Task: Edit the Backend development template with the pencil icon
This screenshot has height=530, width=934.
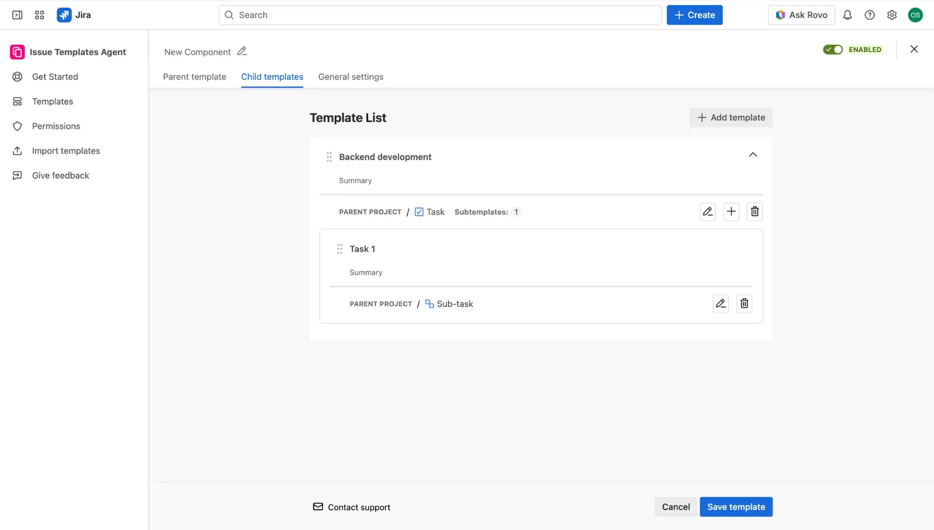Action: [x=707, y=212]
